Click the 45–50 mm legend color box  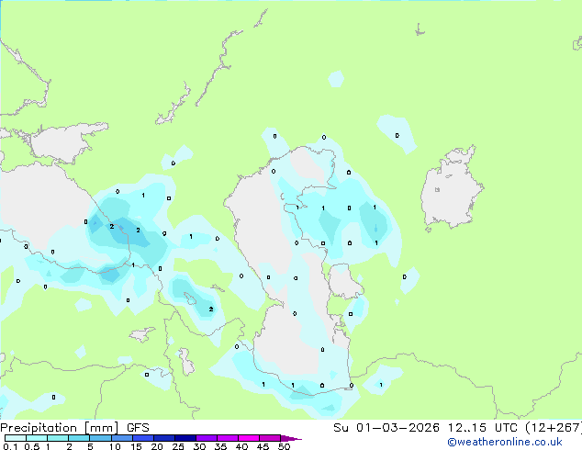tap(270, 438)
